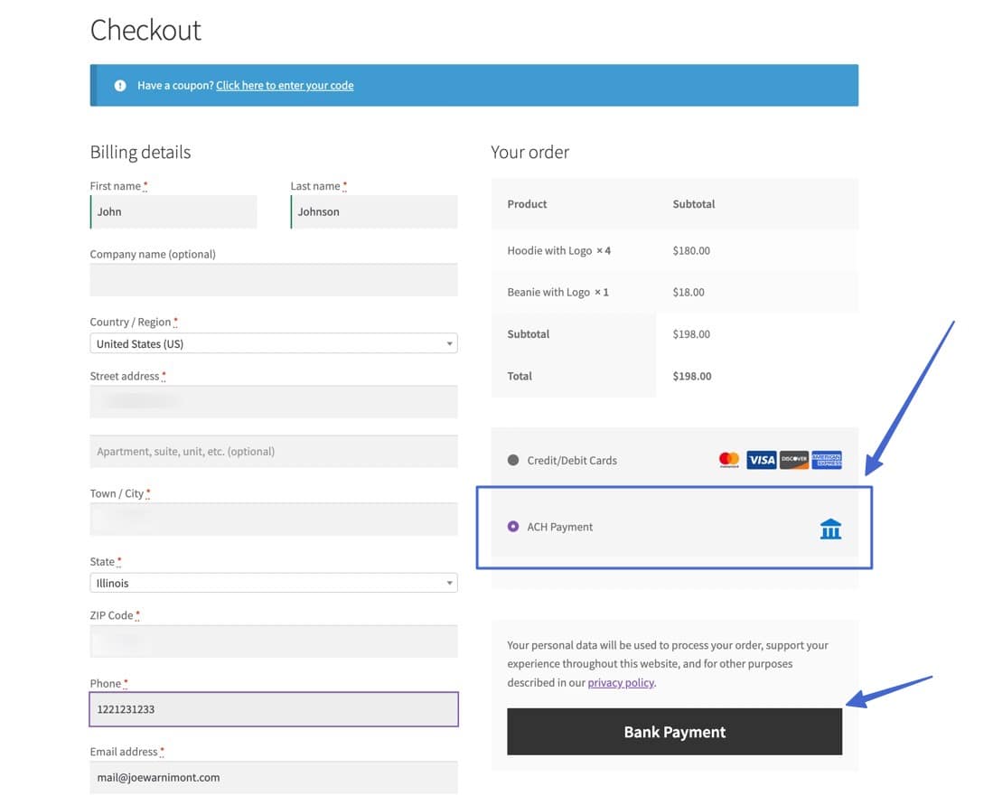Screen dimensions: 993x805
Task: Click the Email address field
Action: (x=273, y=777)
